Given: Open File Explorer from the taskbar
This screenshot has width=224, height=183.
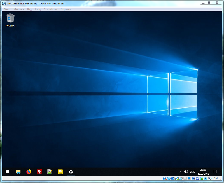Looking at the screenshot, I should pyautogui.click(x=18, y=172).
